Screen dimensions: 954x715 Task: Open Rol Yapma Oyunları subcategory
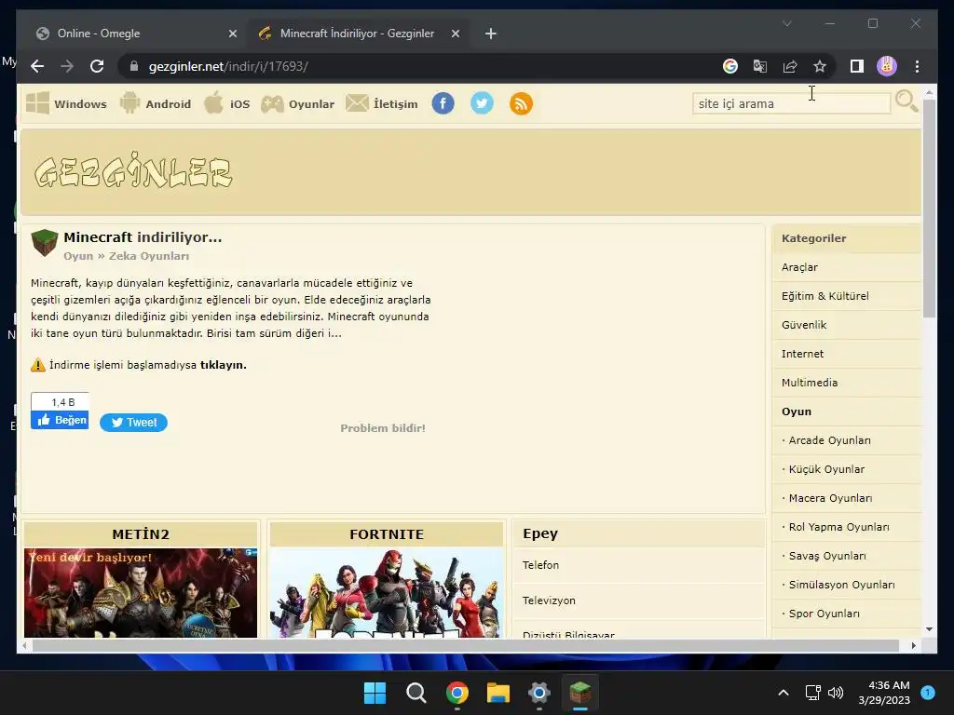tap(838, 527)
